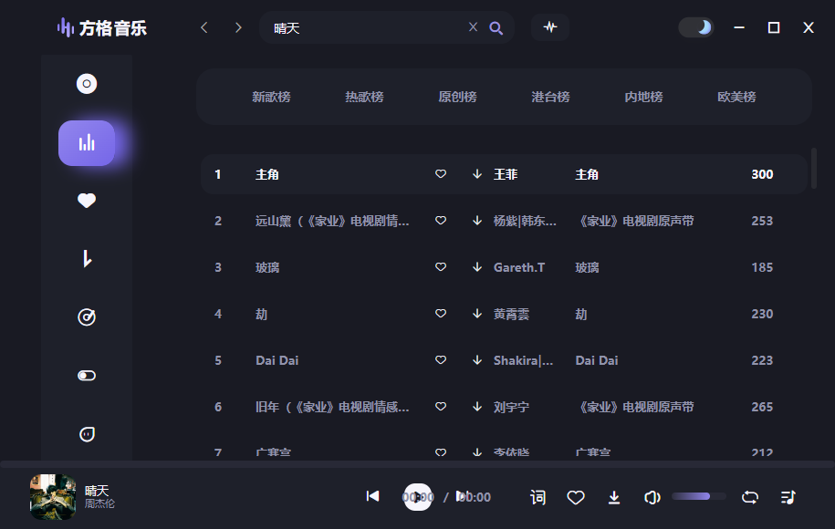Click the audio waveform recognition button
835x529 pixels.
point(550,27)
